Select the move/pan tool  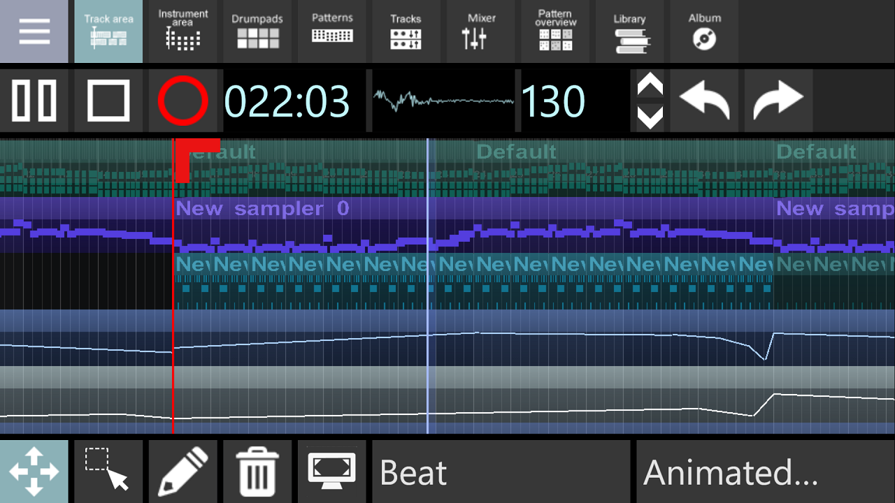(x=34, y=472)
